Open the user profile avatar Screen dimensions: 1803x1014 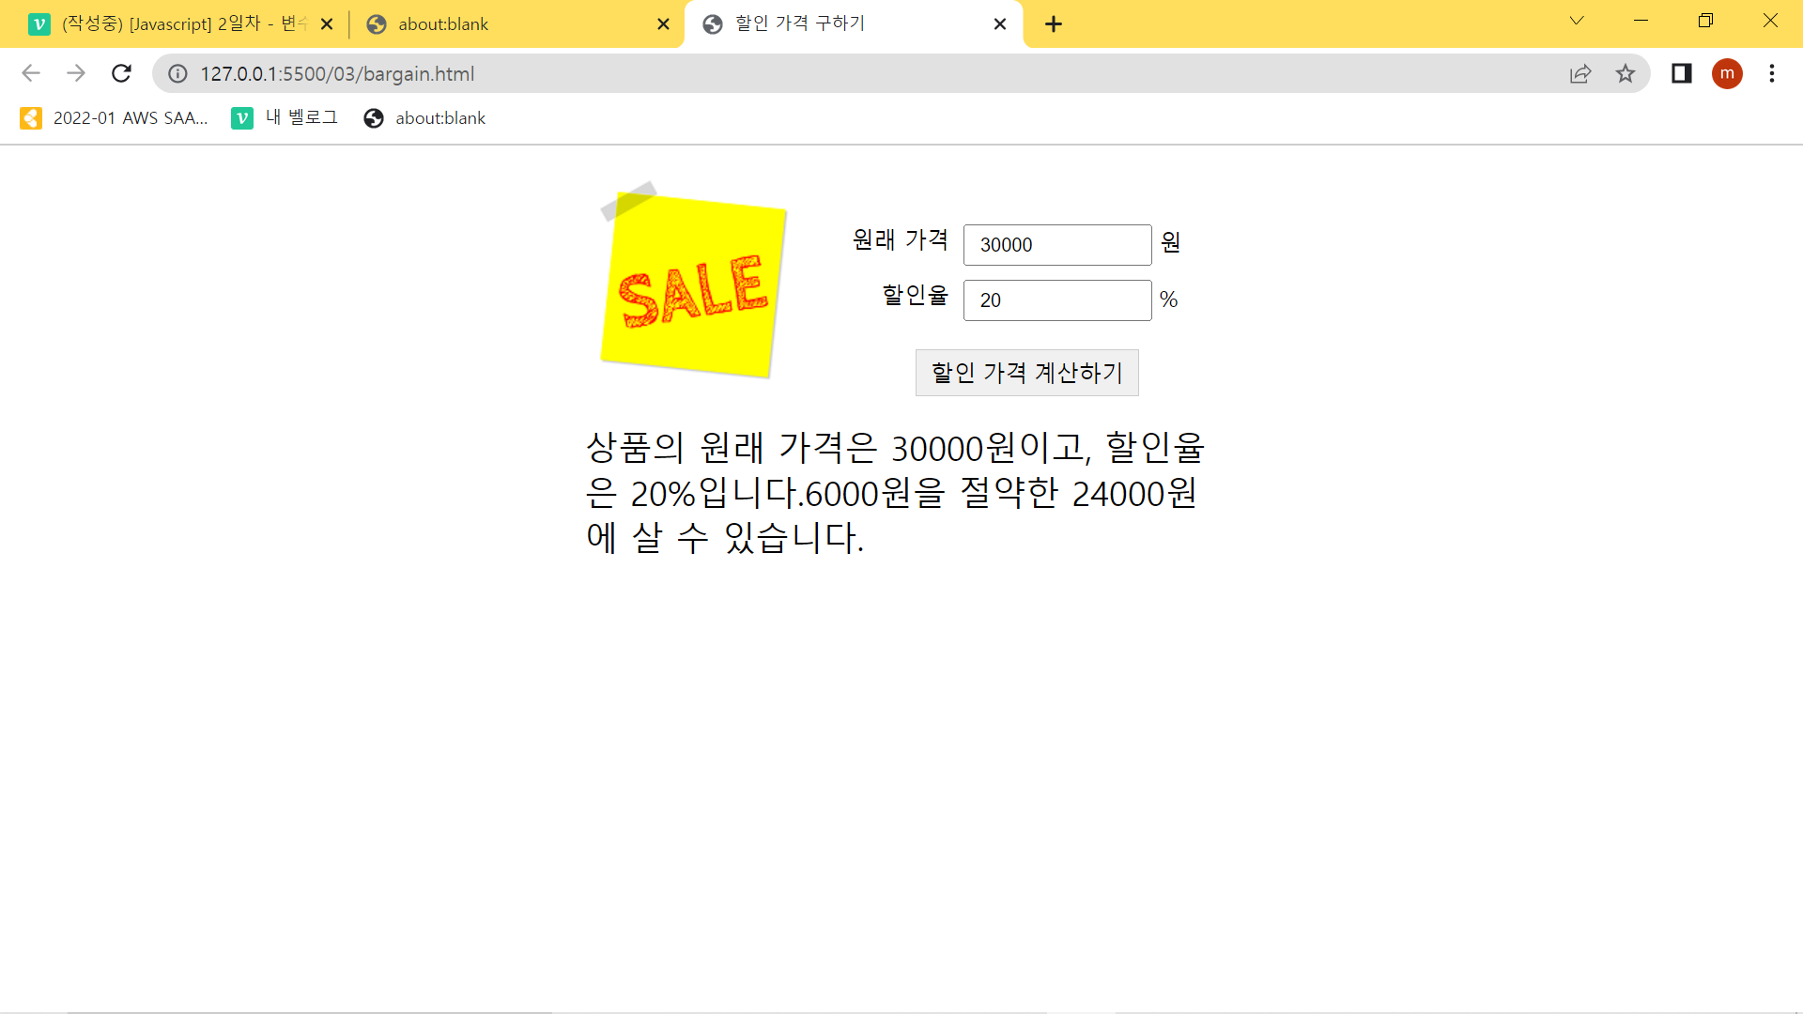tap(1727, 73)
